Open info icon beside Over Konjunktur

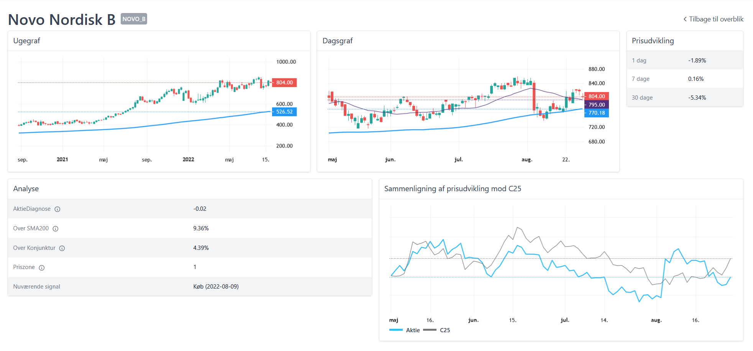[x=62, y=248]
